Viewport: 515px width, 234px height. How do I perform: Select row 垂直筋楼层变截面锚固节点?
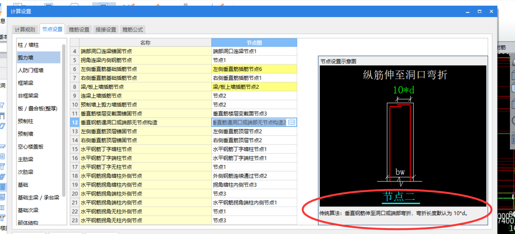click(x=145, y=114)
